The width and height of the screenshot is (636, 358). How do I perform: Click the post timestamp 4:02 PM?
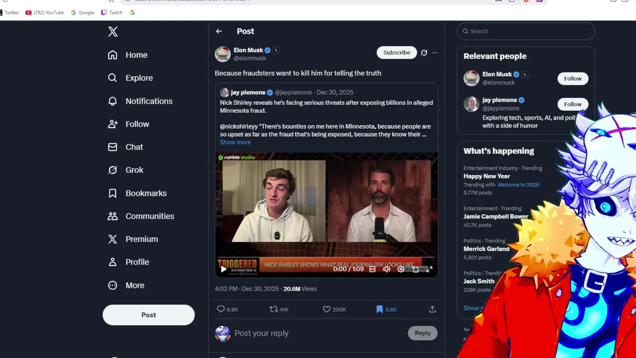pos(226,288)
